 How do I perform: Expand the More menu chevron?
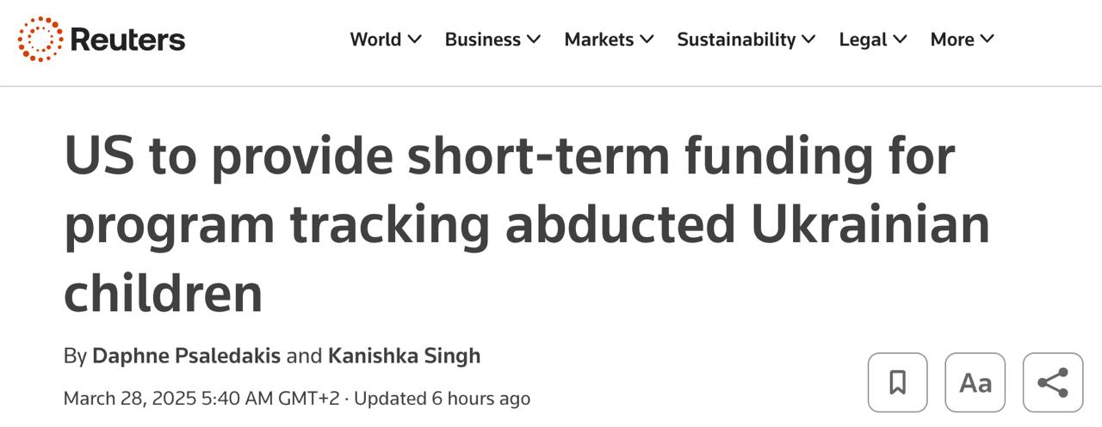tap(987, 40)
